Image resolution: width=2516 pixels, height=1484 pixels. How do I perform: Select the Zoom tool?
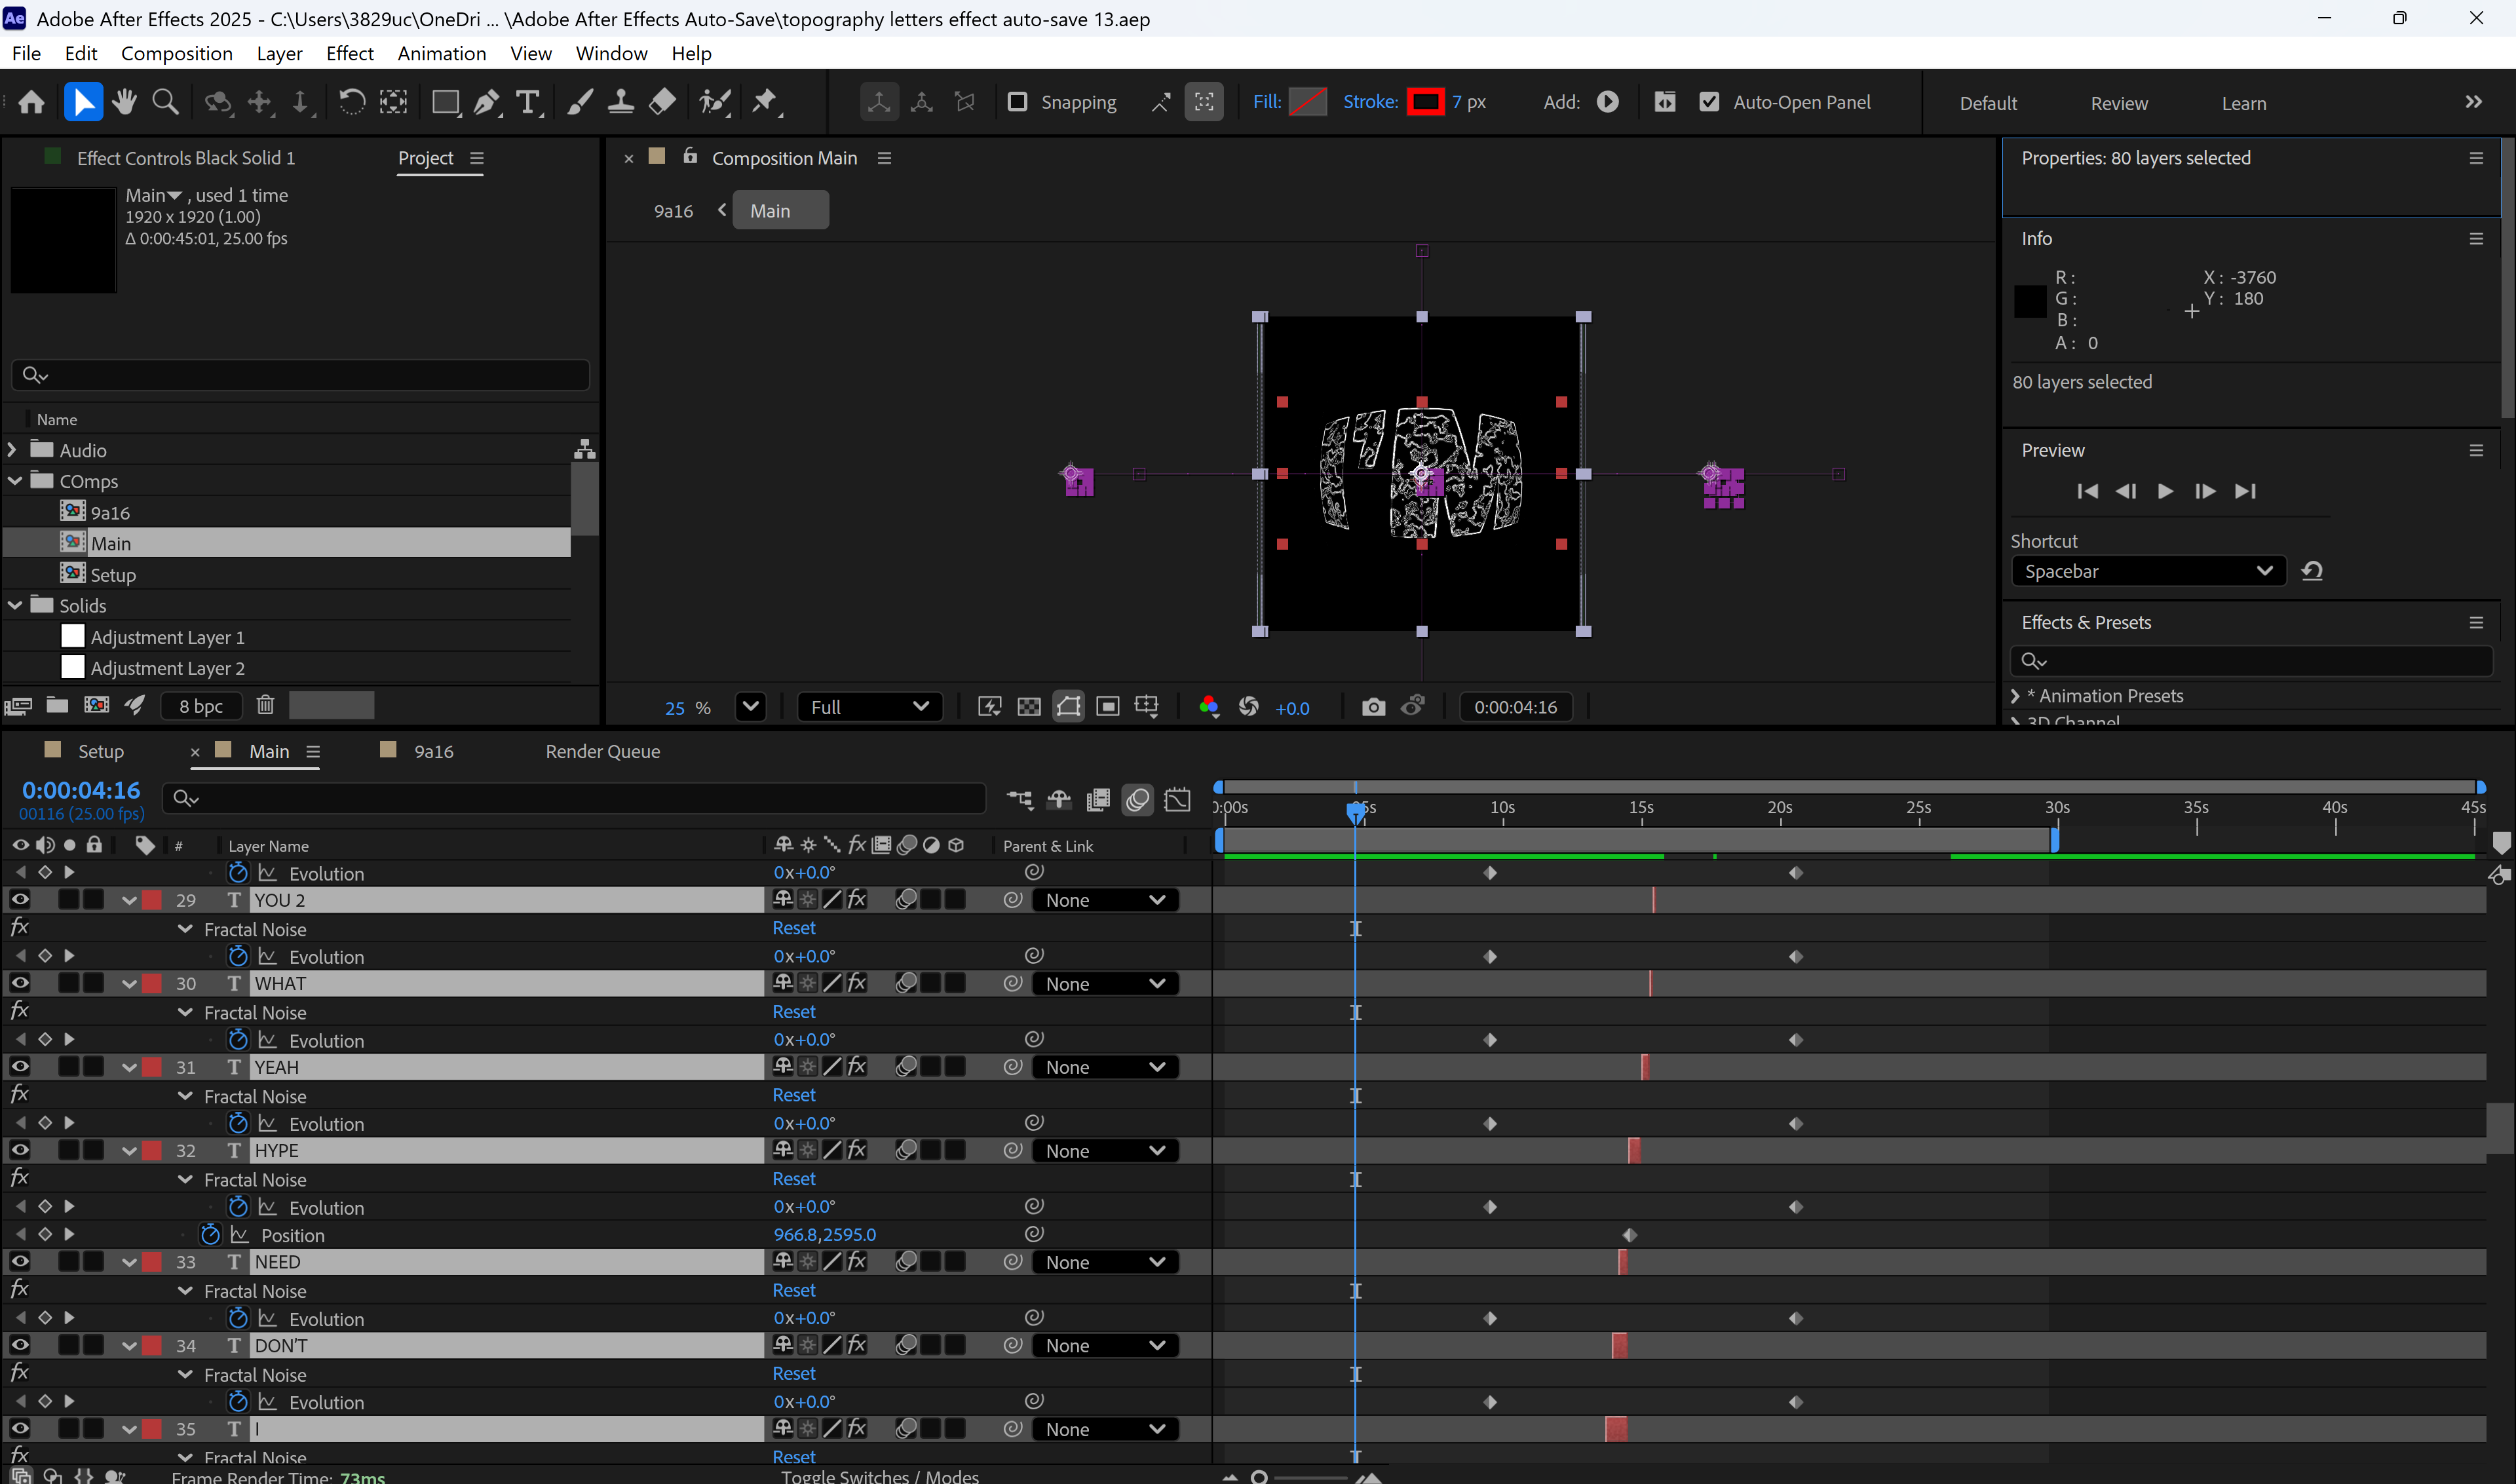(165, 102)
